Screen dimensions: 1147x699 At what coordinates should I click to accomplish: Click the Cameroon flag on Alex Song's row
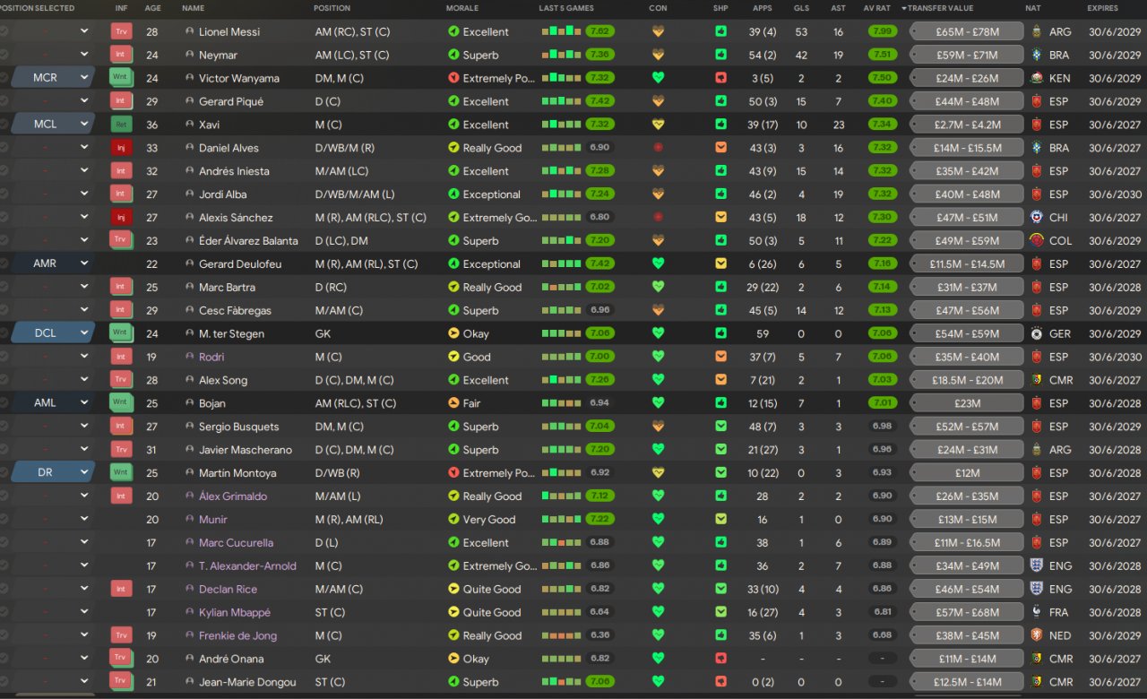(1037, 380)
